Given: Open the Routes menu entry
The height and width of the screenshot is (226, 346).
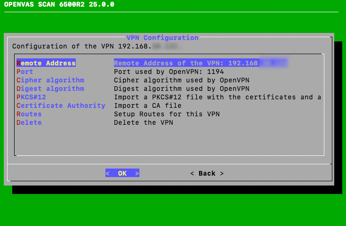Looking at the screenshot, I should [x=29, y=114].
